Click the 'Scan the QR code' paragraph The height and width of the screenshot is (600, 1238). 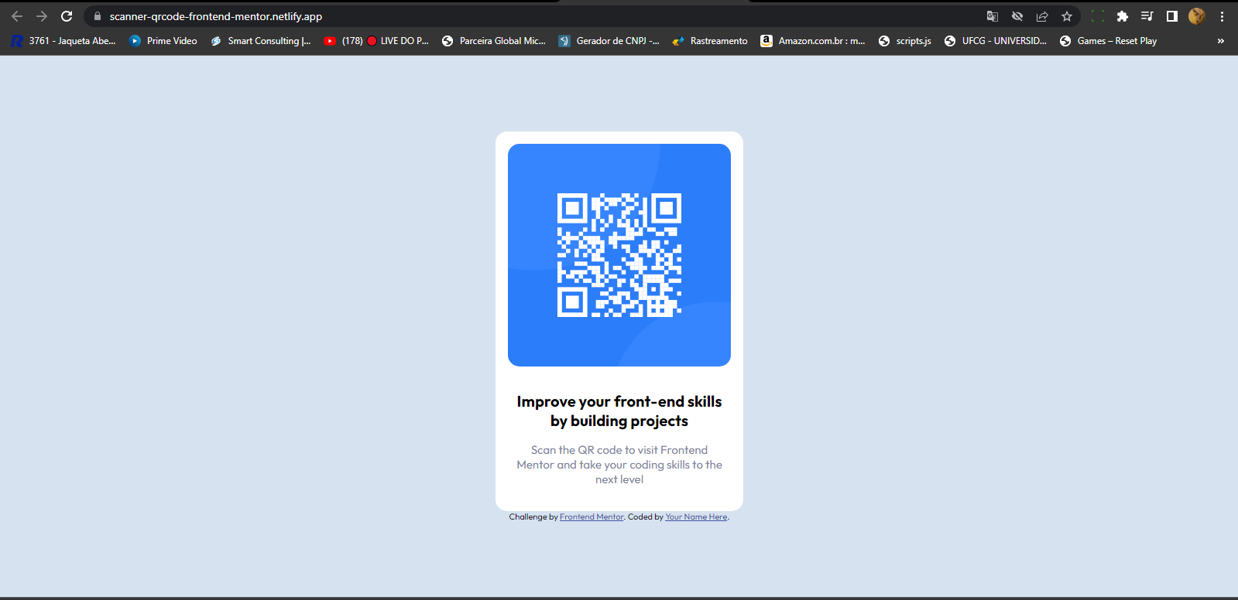(619, 465)
